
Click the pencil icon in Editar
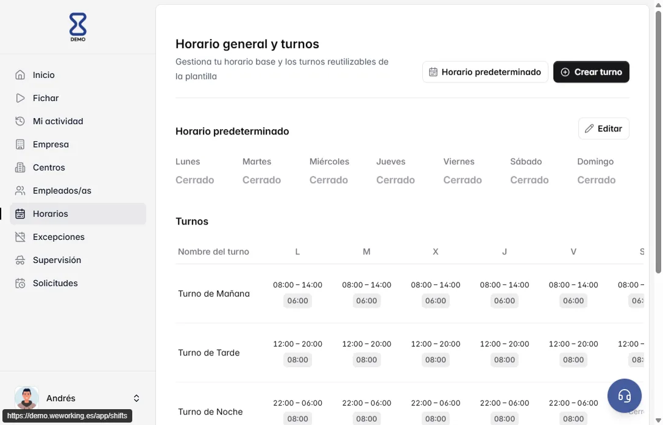click(589, 128)
